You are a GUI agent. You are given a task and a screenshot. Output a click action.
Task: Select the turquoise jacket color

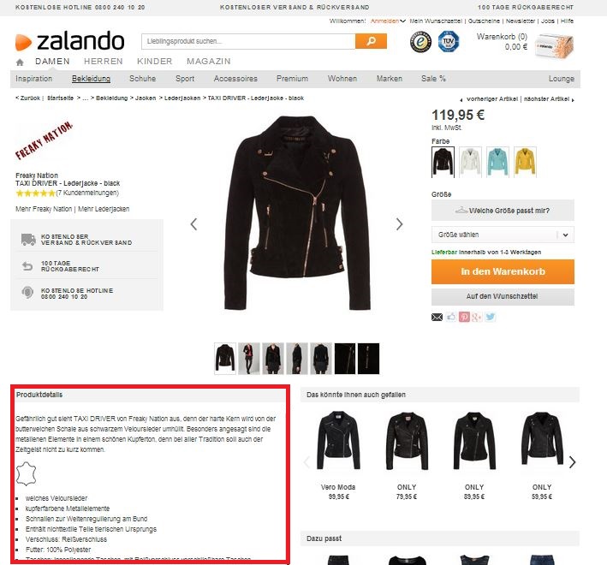(x=497, y=162)
